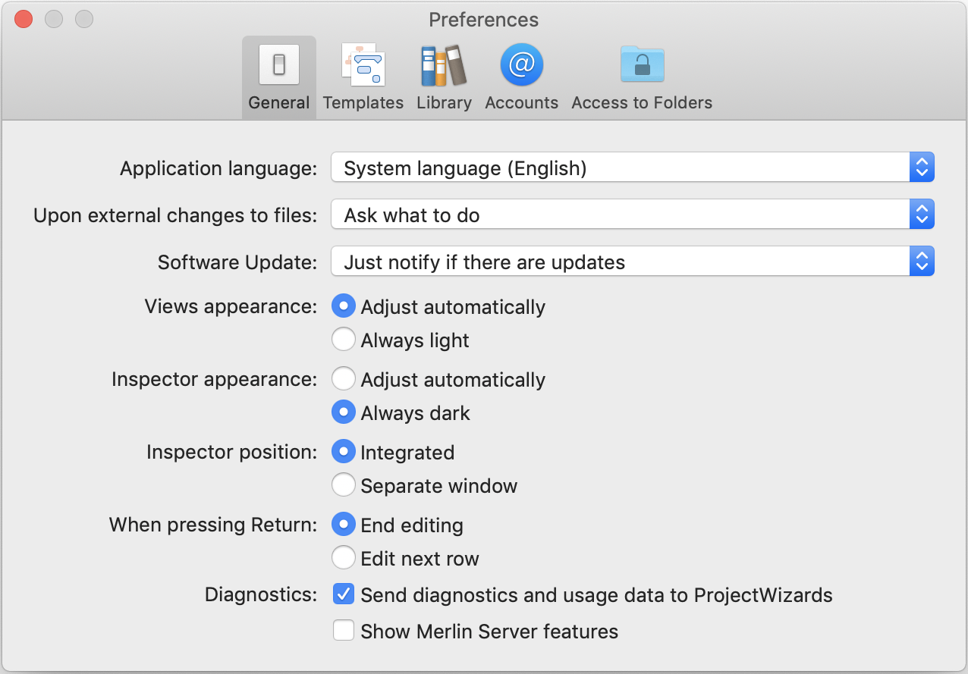The height and width of the screenshot is (674, 968).
Task: Open the Access to Folders lock icon
Action: pos(642,65)
